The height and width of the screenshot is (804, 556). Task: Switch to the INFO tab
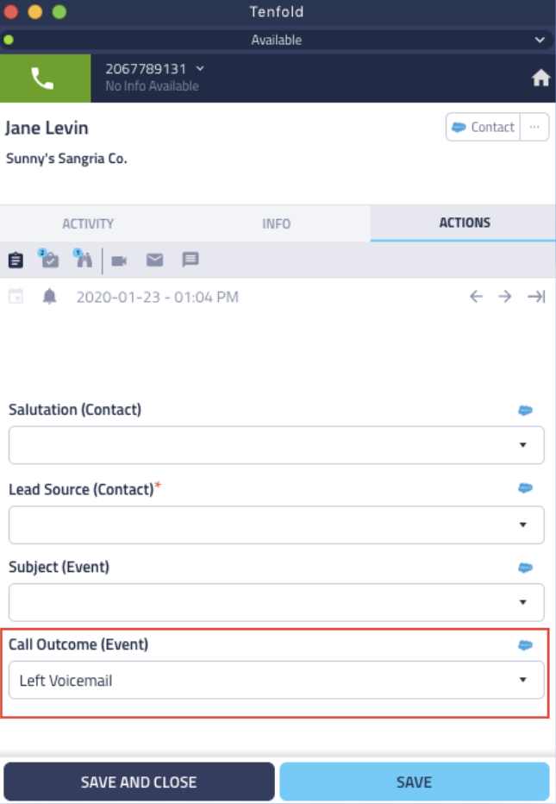(276, 223)
